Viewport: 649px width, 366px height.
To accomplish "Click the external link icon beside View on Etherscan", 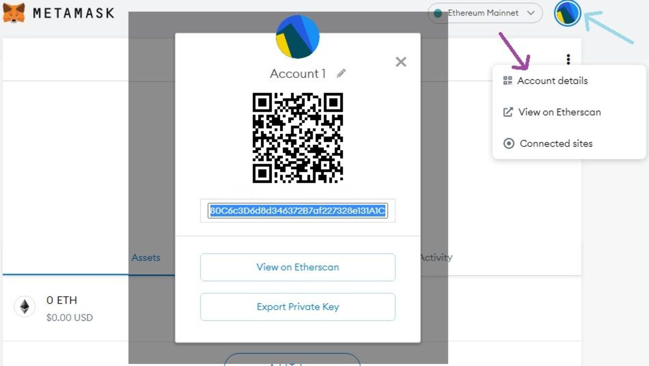I will [508, 112].
